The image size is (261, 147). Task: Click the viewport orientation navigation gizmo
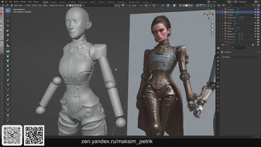(208, 14)
